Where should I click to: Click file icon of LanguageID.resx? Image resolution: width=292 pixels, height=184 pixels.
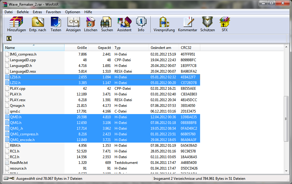tap(7, 71)
